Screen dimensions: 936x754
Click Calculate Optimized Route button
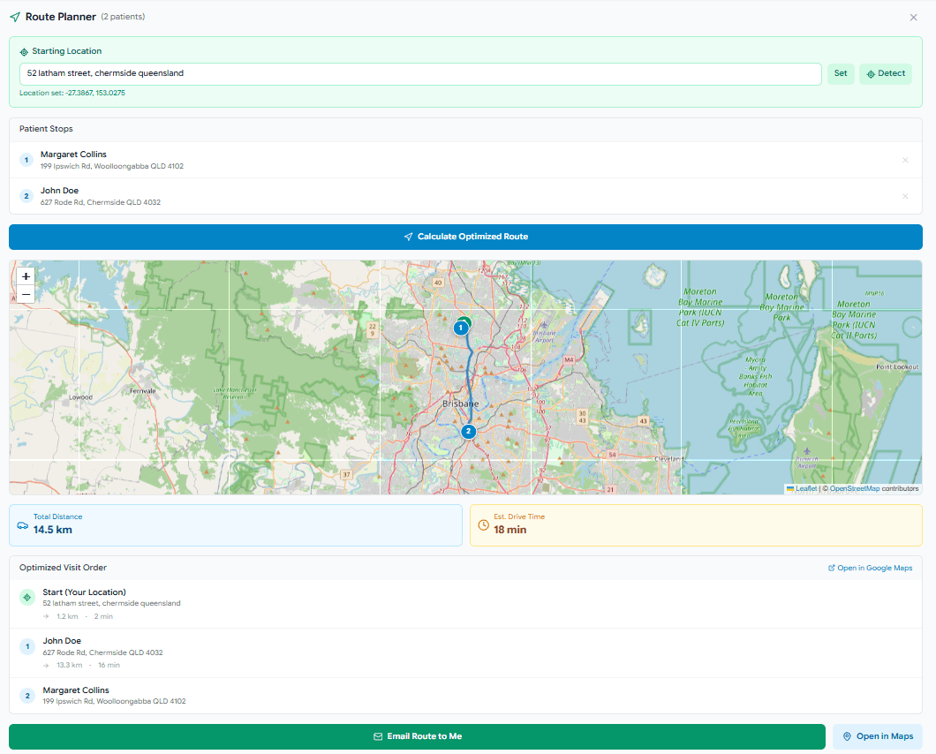pos(465,237)
